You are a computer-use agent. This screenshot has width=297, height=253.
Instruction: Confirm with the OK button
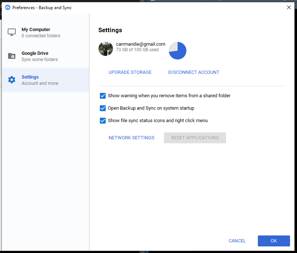click(274, 241)
